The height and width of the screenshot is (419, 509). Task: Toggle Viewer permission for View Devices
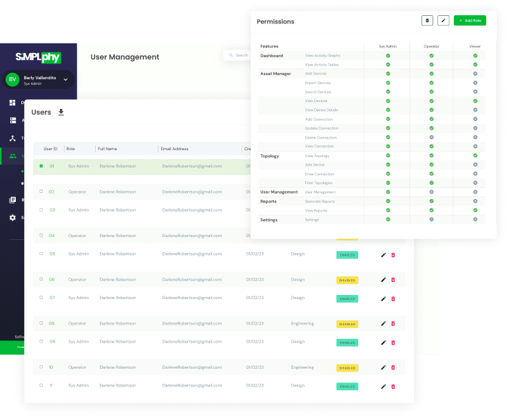tap(475, 101)
